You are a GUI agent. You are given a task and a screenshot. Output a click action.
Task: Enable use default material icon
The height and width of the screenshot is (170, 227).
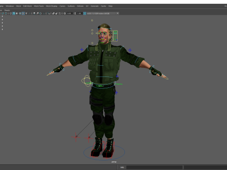pyautogui.click(x=17, y=13)
